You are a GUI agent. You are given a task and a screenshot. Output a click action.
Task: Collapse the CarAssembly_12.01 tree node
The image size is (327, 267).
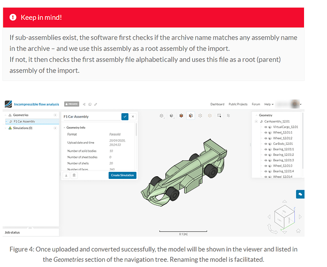pos(256,121)
